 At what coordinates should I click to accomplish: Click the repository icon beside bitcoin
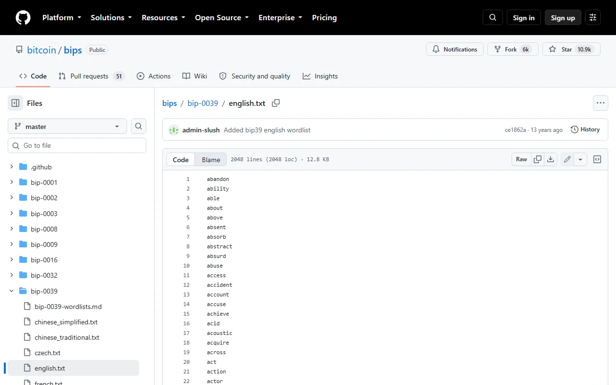tap(19, 50)
